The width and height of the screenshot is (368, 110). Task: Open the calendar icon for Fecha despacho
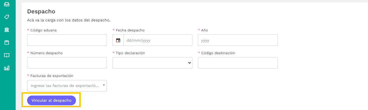tap(118, 40)
